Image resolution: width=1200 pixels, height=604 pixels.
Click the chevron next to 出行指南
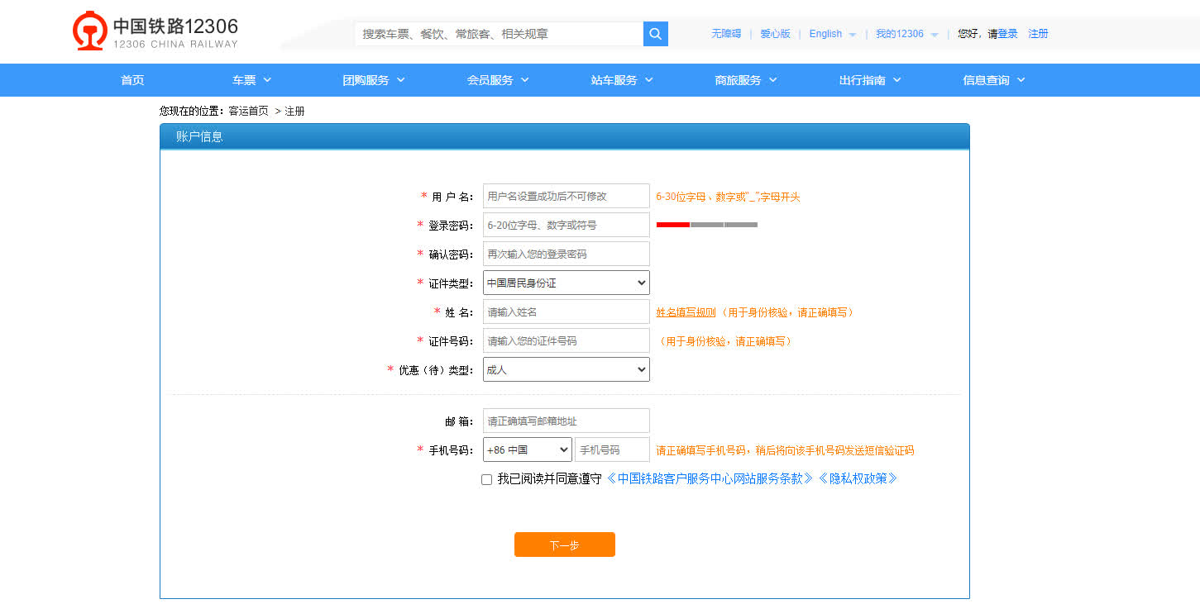(x=896, y=80)
